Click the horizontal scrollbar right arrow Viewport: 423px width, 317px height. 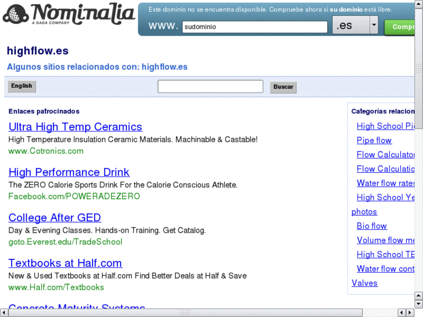(410, 313)
